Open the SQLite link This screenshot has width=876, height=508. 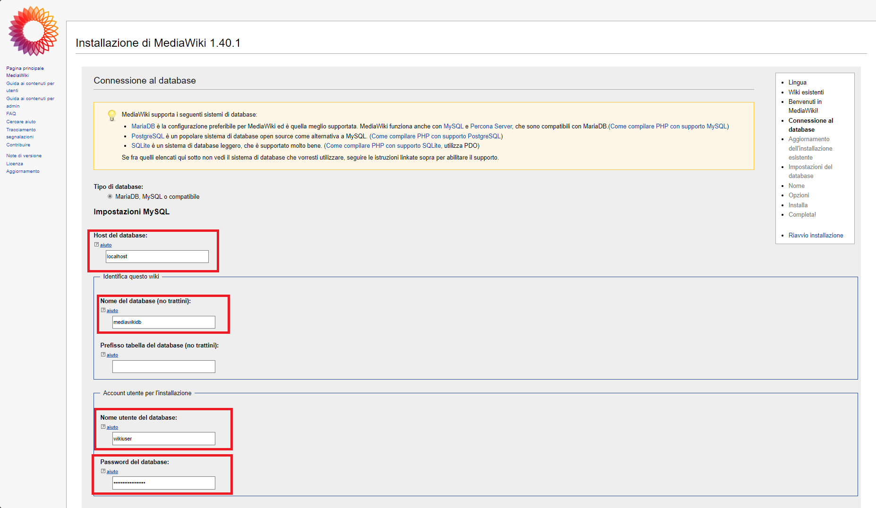[x=140, y=146]
